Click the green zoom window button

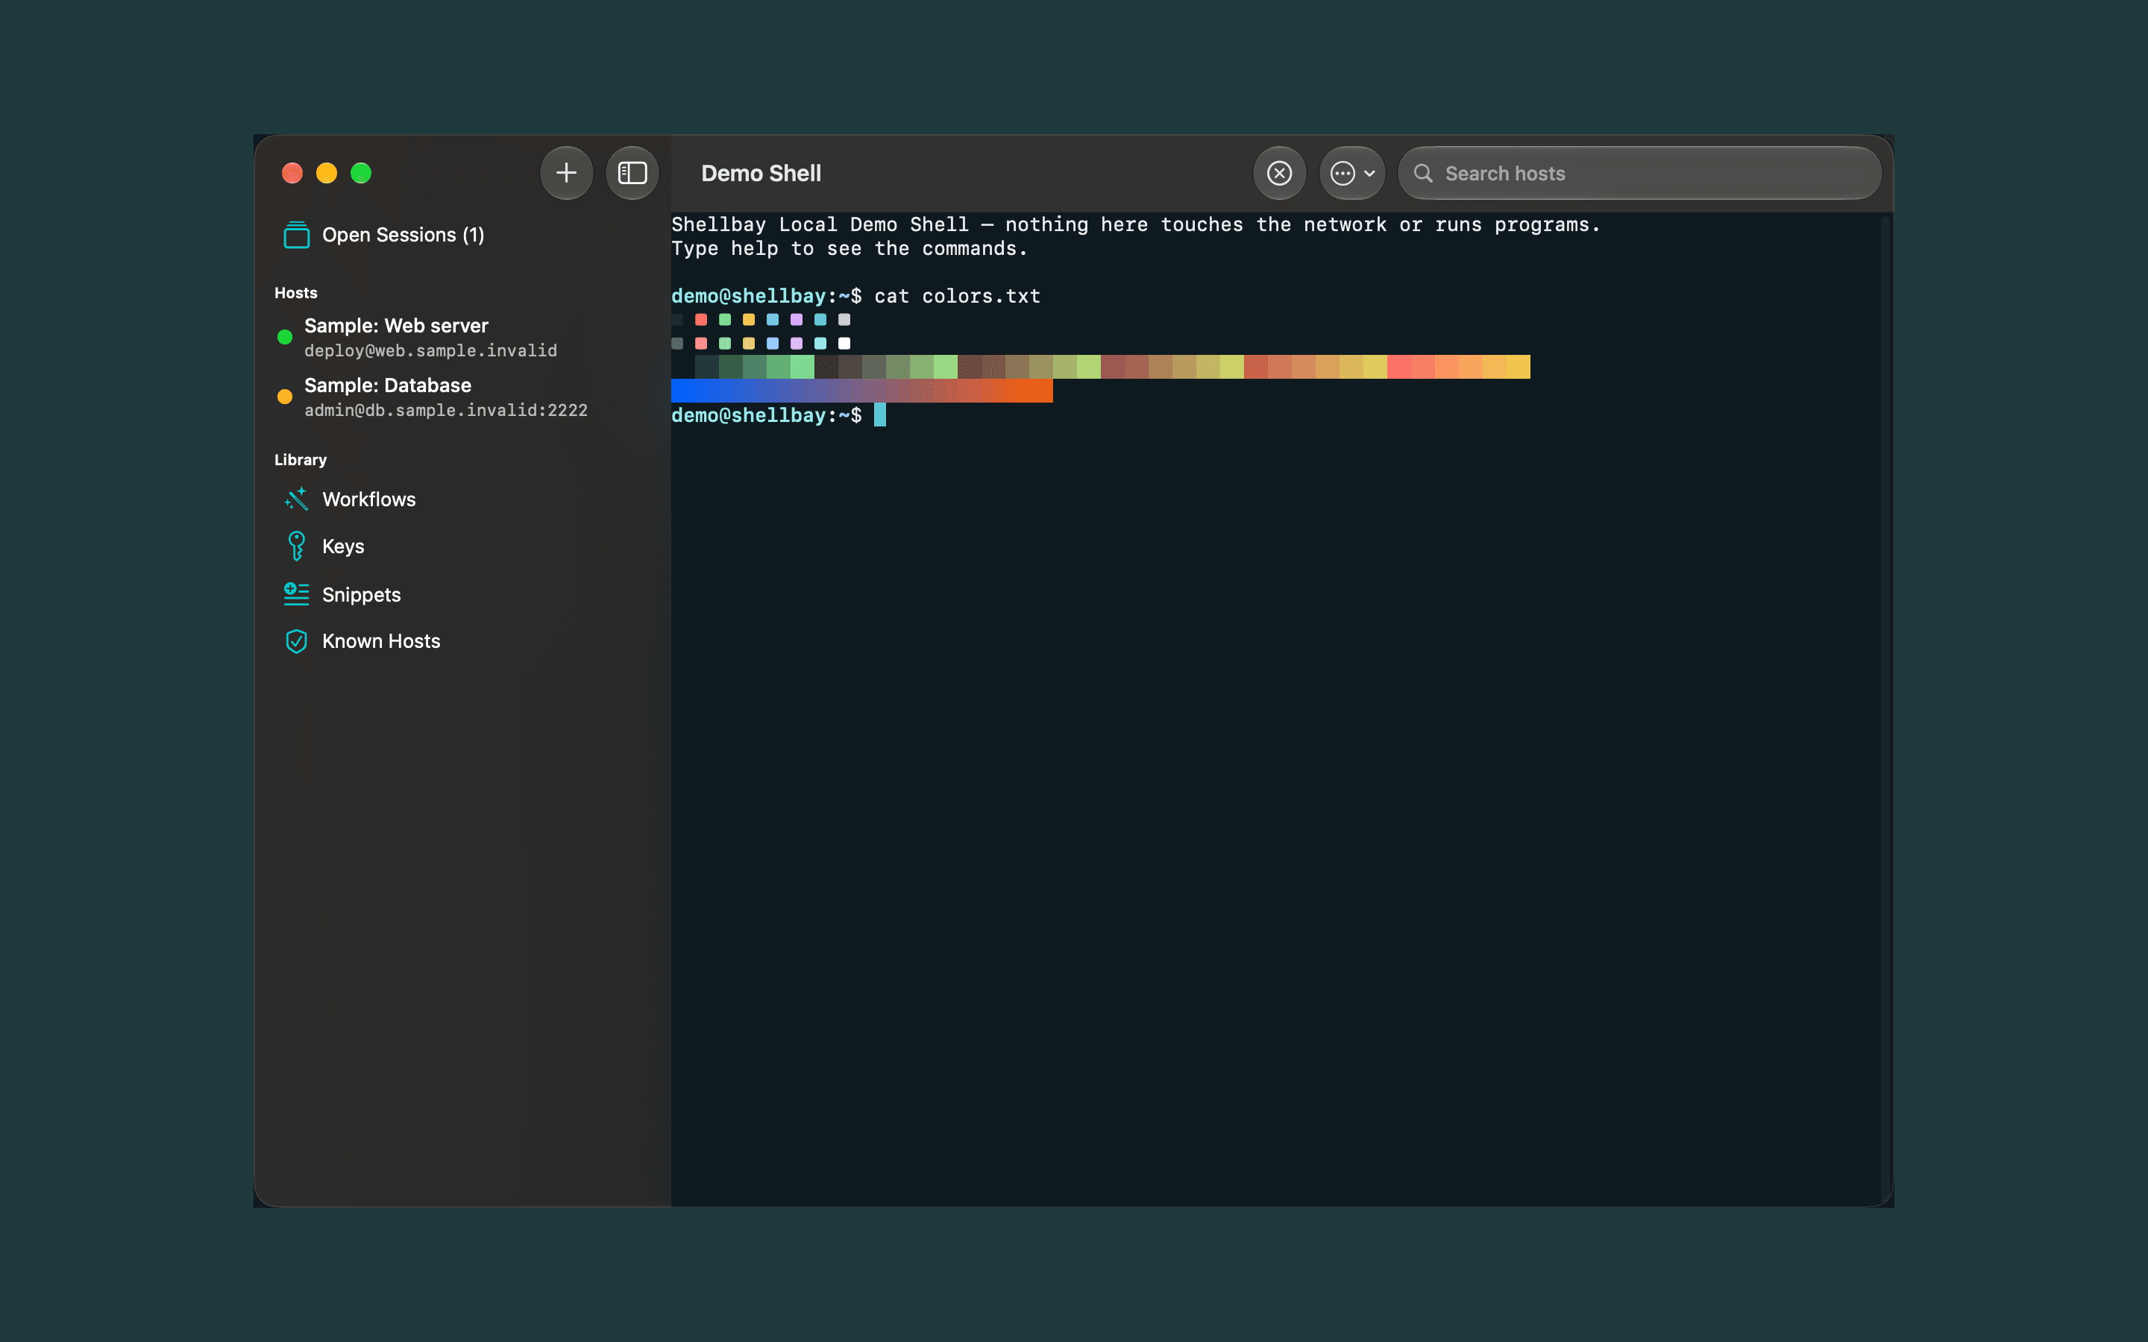coord(361,173)
